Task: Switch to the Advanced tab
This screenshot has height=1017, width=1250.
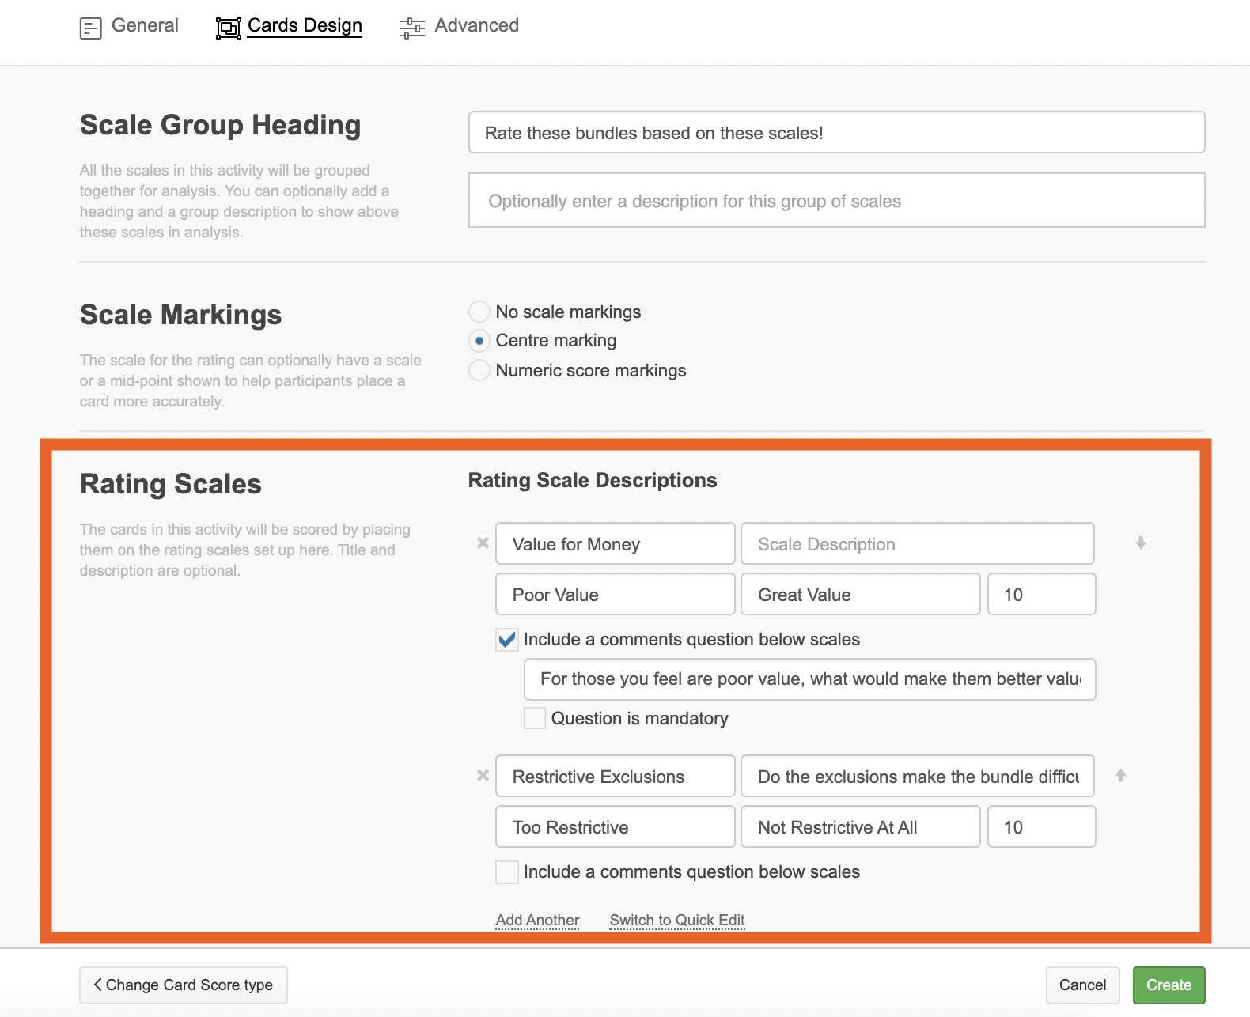Action: 476,25
